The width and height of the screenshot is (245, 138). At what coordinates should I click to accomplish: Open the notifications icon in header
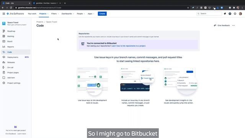point(225,14)
